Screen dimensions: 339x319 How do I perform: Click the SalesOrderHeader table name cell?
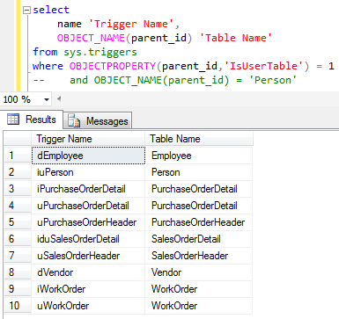199,256
